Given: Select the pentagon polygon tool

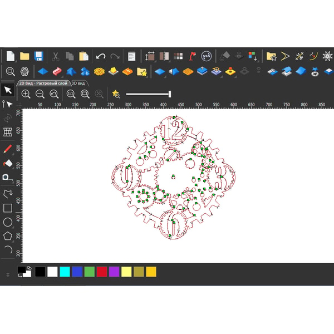Looking at the screenshot, I should point(8,236).
